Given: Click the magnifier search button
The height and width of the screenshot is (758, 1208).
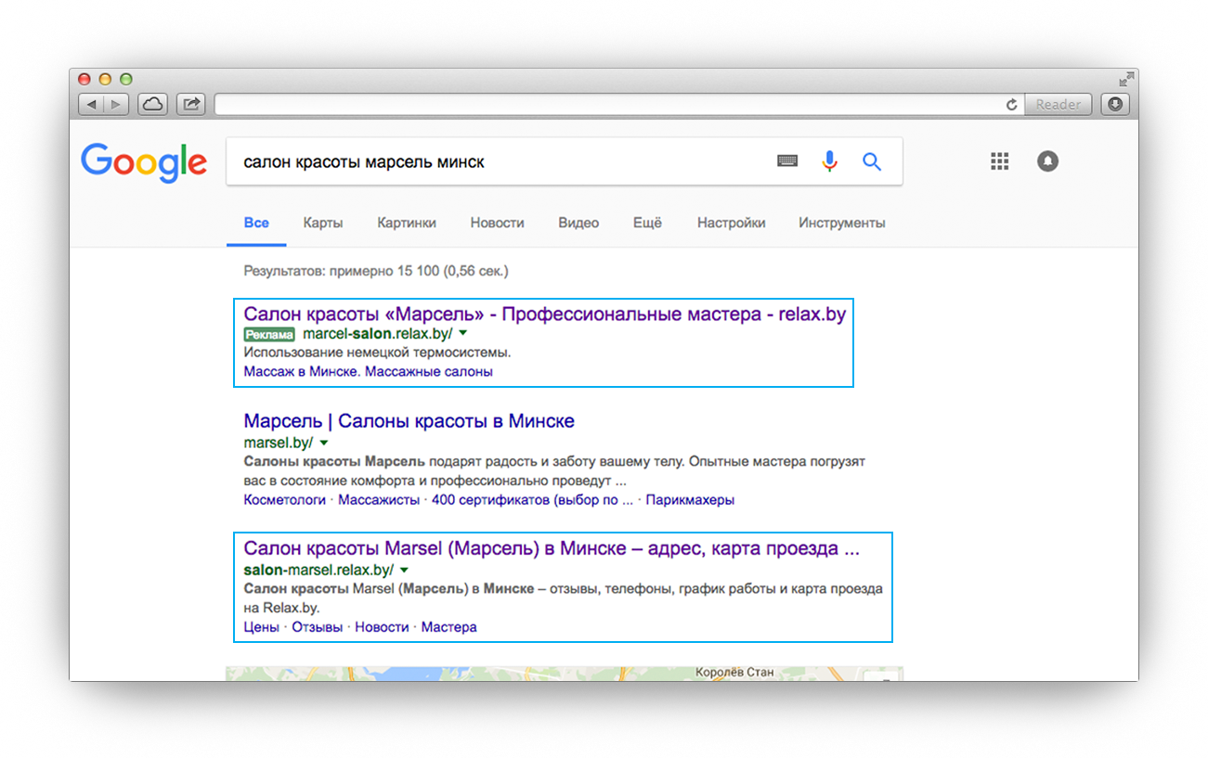Looking at the screenshot, I should click(871, 161).
